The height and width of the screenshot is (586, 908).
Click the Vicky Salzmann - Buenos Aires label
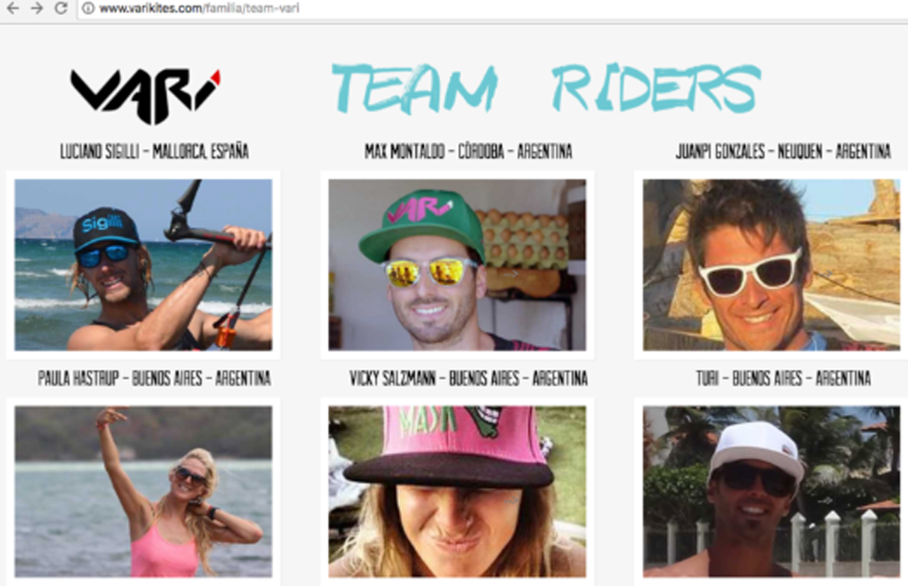[x=469, y=378]
